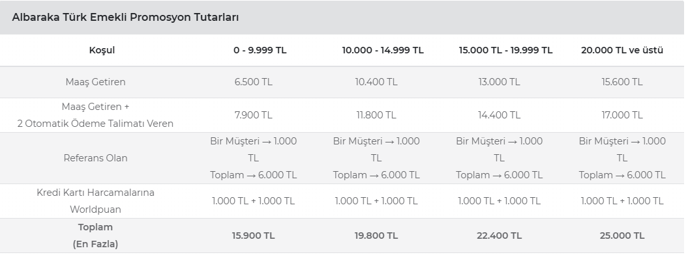Click the Toplam (En Fazla) row label
This screenshot has height=257, width=688.
95,236
